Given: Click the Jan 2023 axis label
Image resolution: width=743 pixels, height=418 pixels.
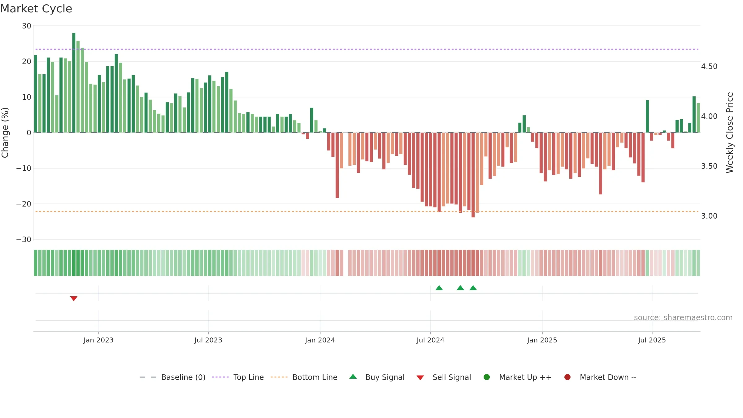Looking at the screenshot, I should pos(98,340).
